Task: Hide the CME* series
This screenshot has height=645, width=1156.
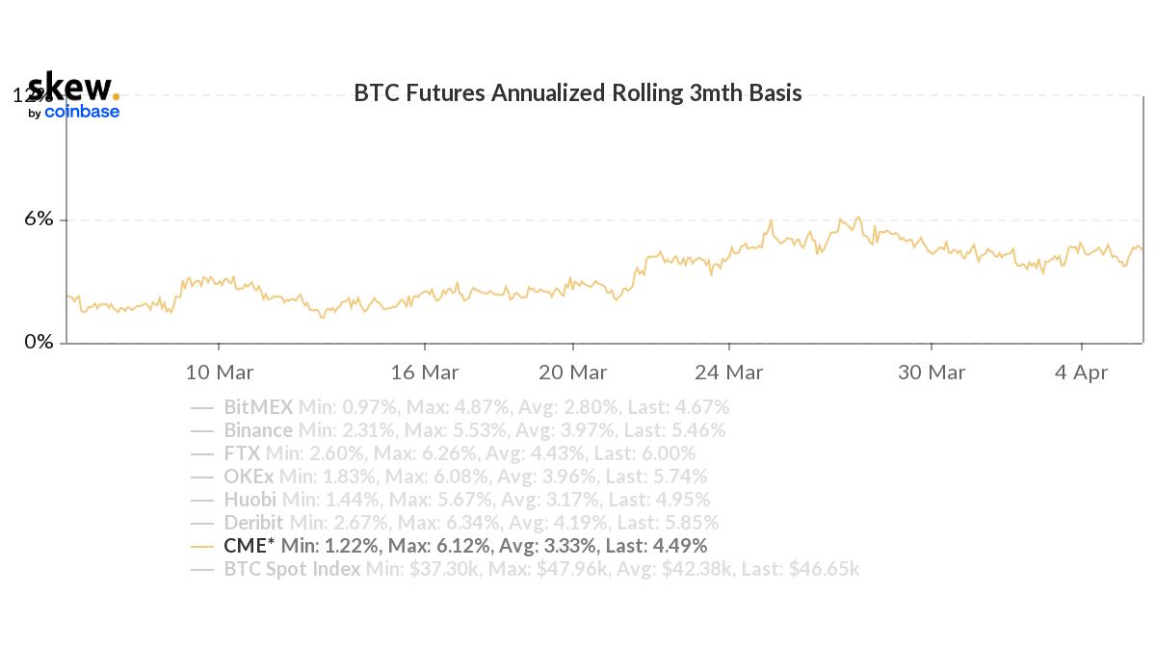Action: [x=250, y=546]
